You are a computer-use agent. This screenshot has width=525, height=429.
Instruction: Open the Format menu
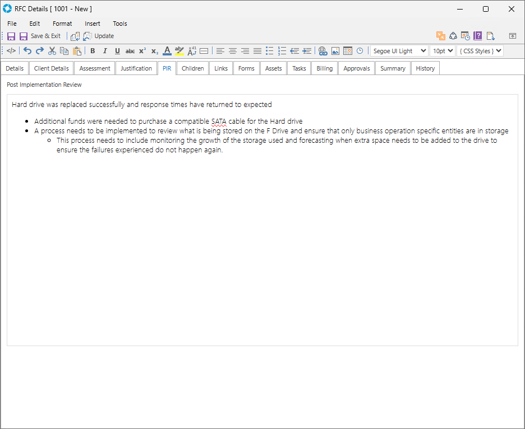pyautogui.click(x=62, y=24)
